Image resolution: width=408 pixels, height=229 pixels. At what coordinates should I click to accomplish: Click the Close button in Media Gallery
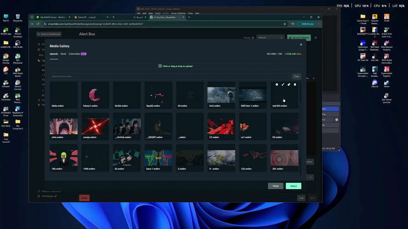point(276,186)
